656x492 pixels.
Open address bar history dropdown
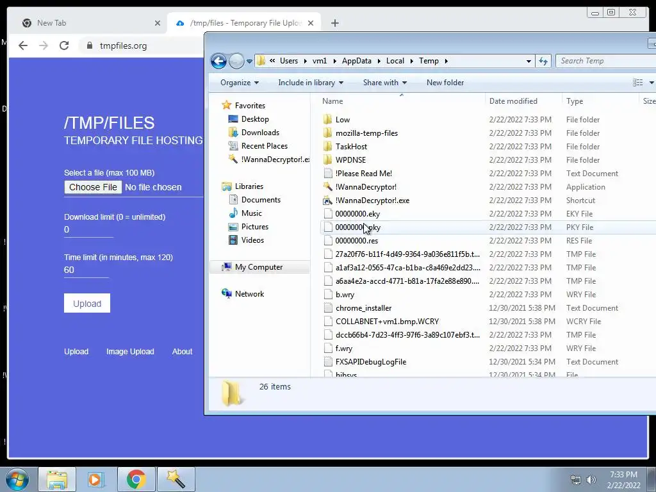click(x=529, y=61)
